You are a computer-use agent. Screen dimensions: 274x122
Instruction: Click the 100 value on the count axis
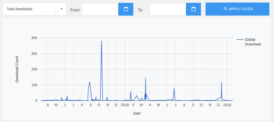34,85
